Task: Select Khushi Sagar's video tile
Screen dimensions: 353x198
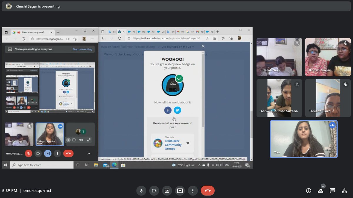Action: [328, 57]
